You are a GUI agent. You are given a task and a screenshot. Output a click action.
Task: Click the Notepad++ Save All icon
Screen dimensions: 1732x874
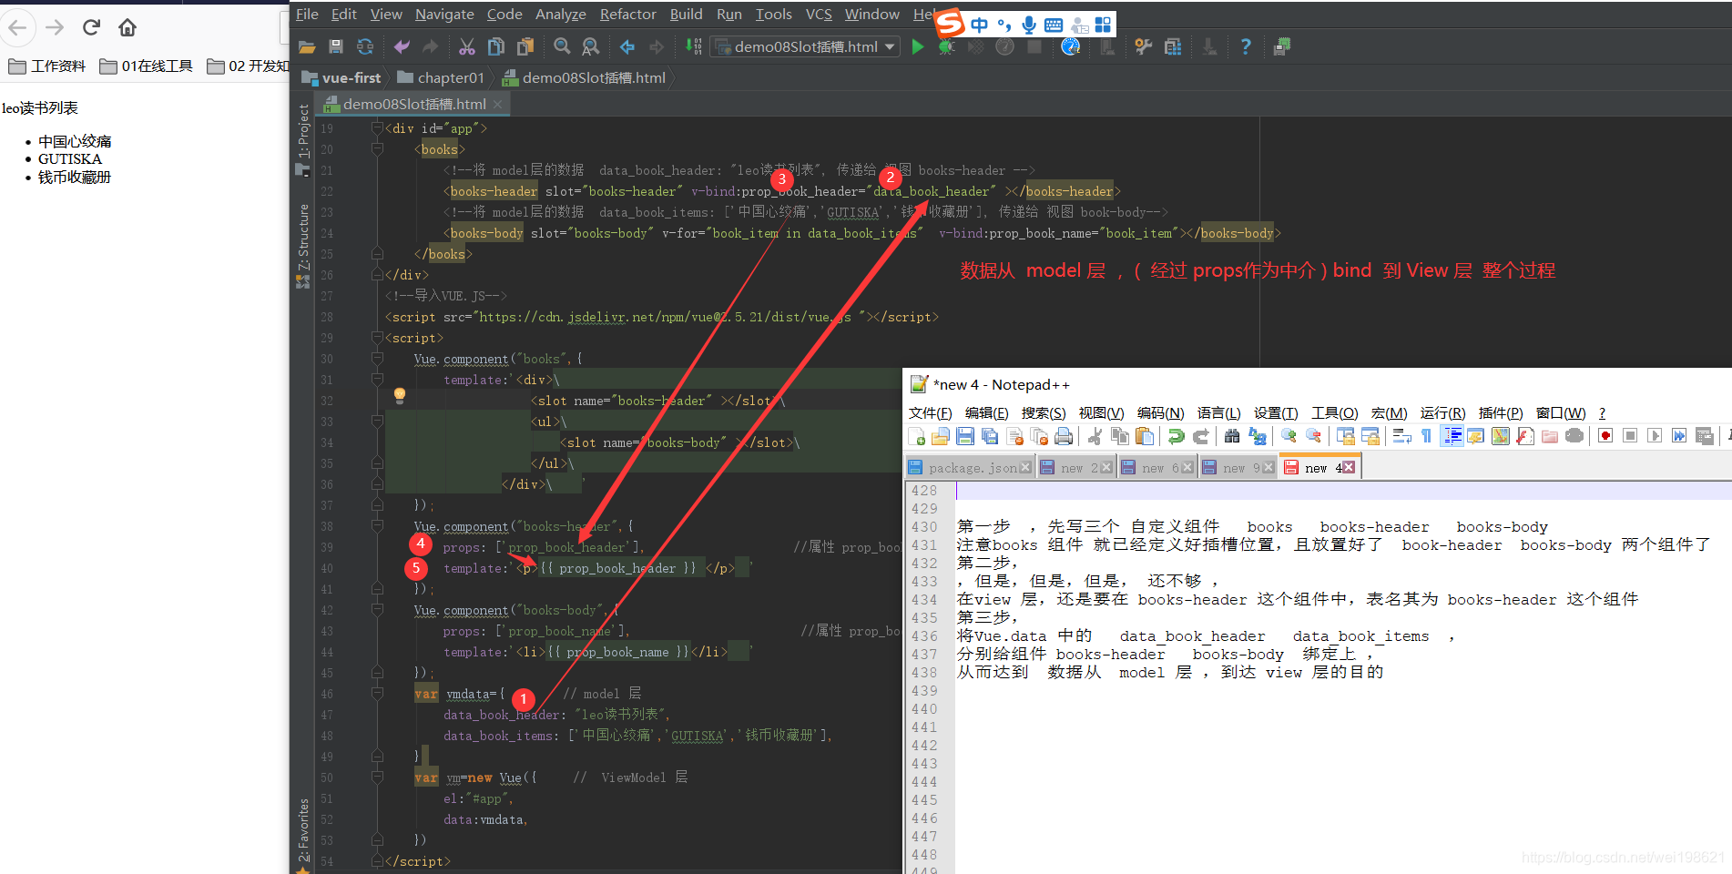[x=990, y=437]
